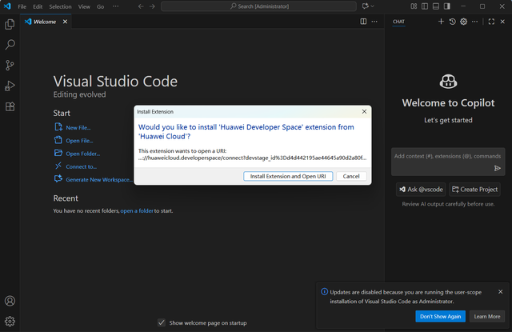Screen dimensions: 512x332
Task: Open the Manage gear in activity bar
Action: [x=10, y=322]
